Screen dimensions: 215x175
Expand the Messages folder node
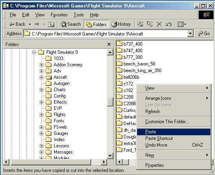point(41,152)
